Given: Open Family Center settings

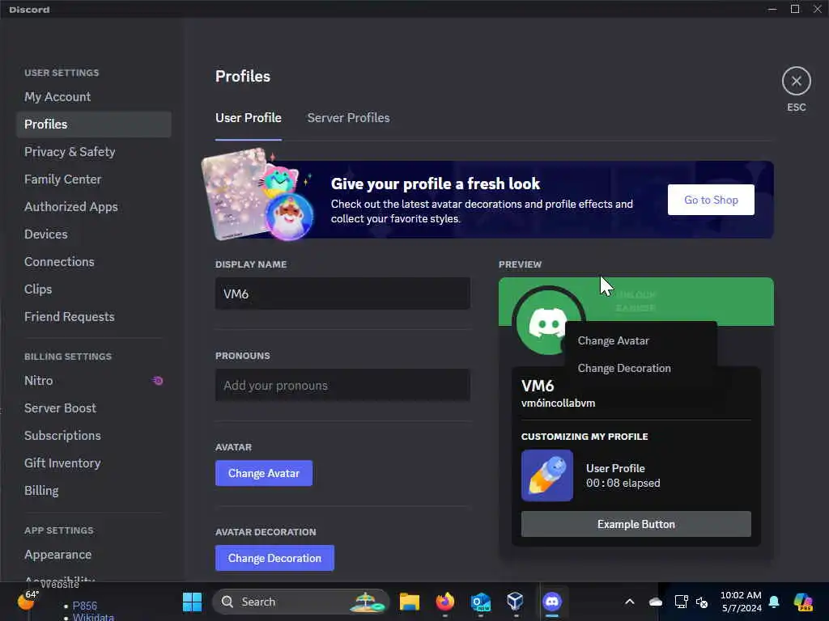Looking at the screenshot, I should pos(94,179).
